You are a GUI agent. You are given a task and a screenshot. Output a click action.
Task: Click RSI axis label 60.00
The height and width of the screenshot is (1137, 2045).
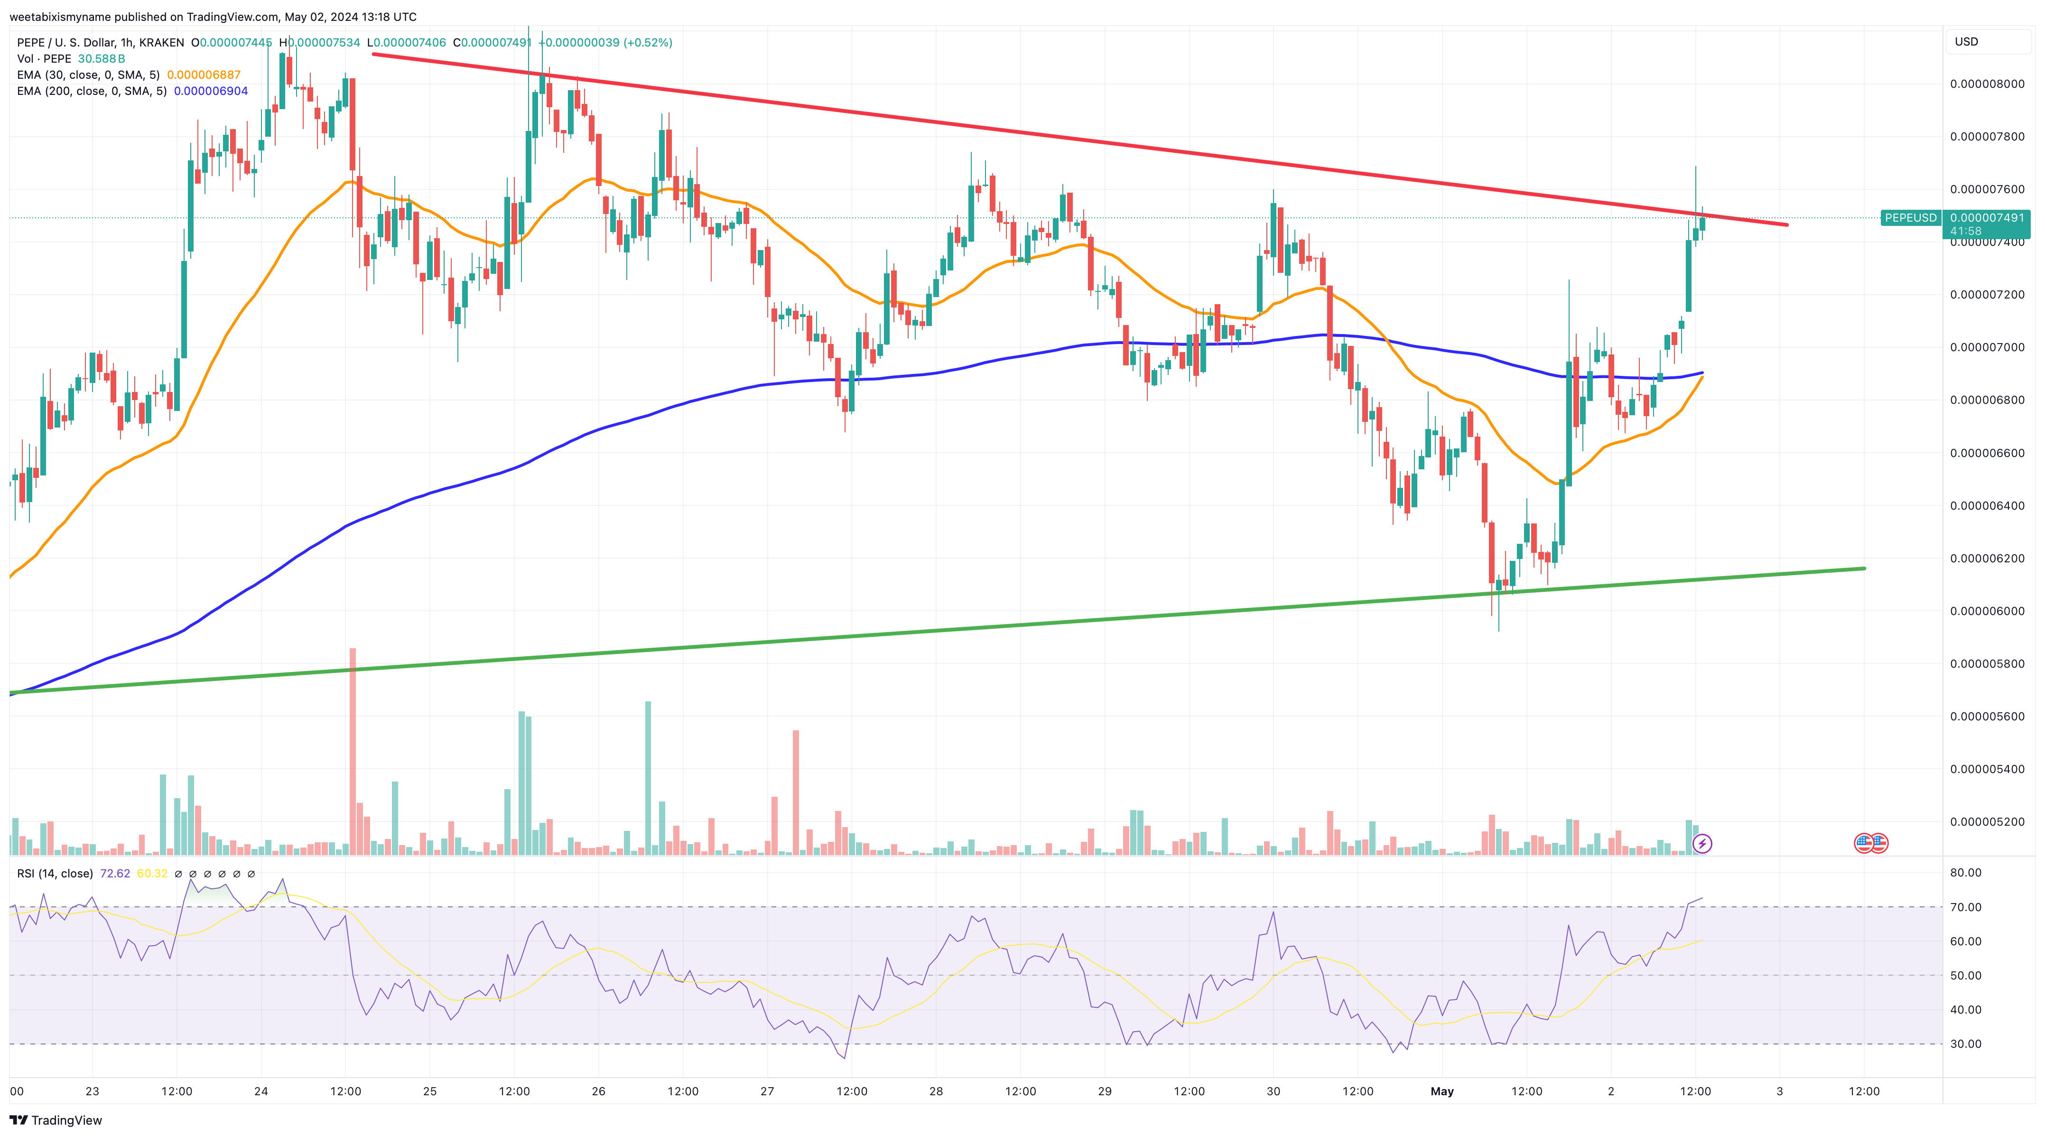(x=1966, y=941)
